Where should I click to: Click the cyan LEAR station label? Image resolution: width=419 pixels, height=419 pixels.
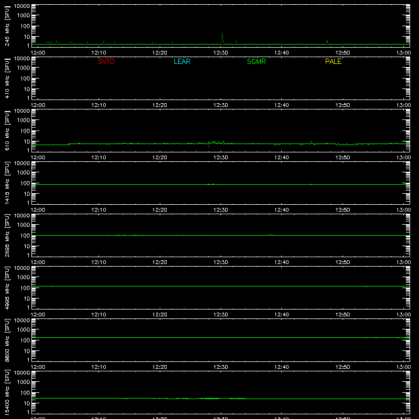(x=182, y=61)
